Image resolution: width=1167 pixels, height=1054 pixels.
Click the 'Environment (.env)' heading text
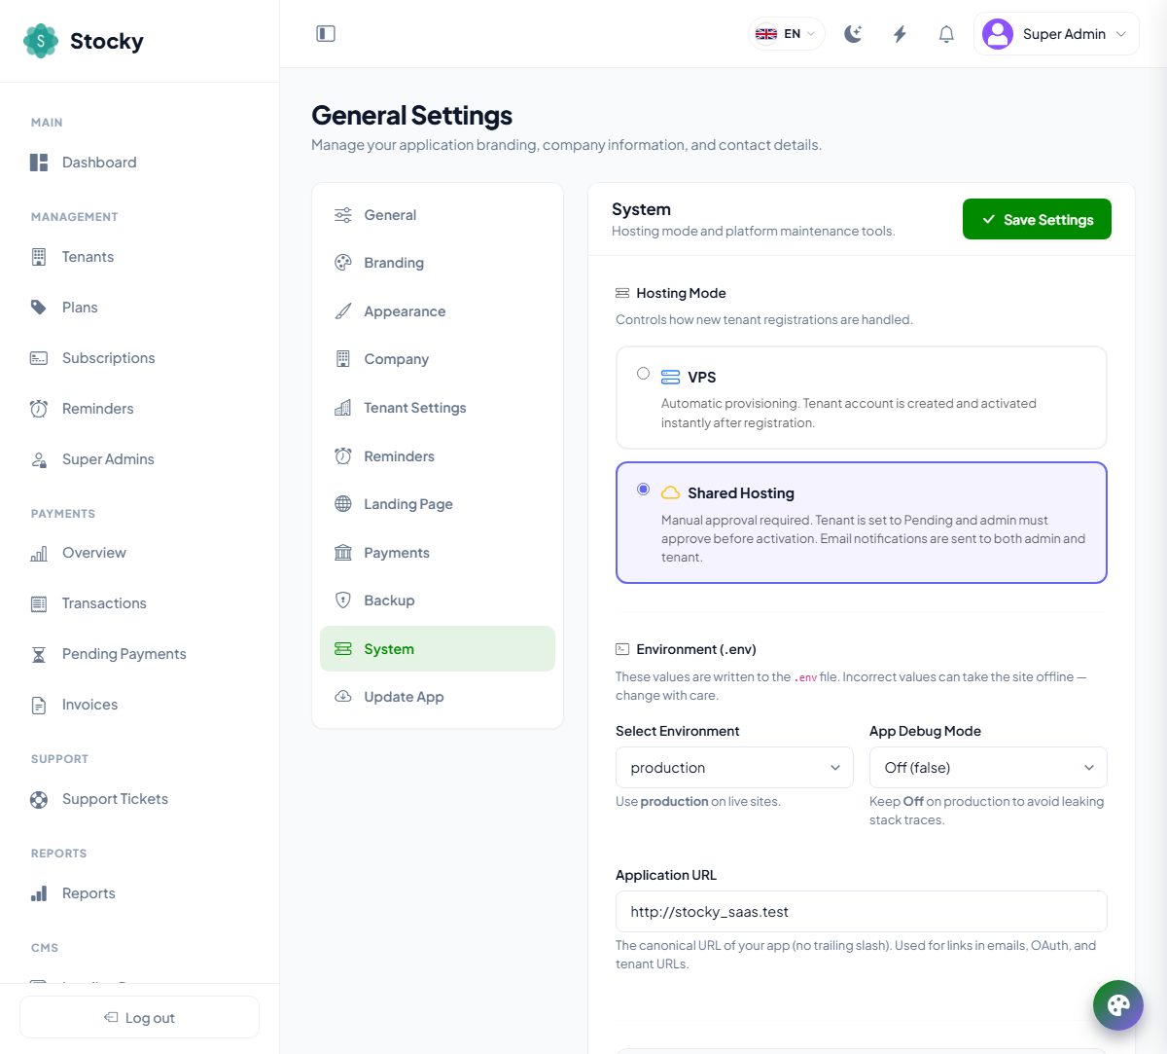696,649
